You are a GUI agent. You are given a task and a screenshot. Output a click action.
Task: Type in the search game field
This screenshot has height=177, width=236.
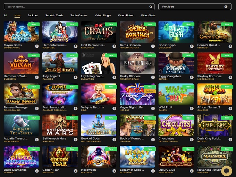[76, 7]
